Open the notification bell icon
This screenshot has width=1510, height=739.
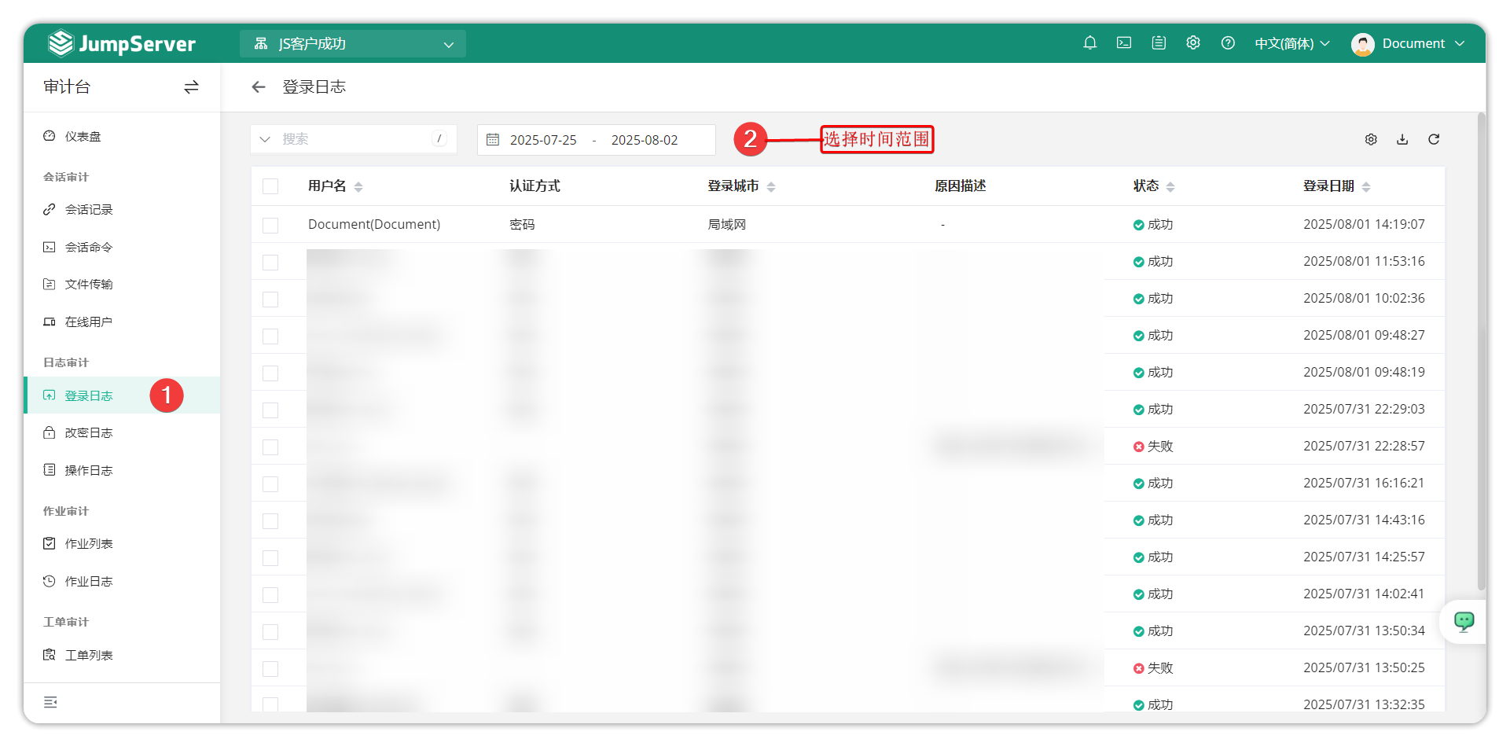[1090, 43]
